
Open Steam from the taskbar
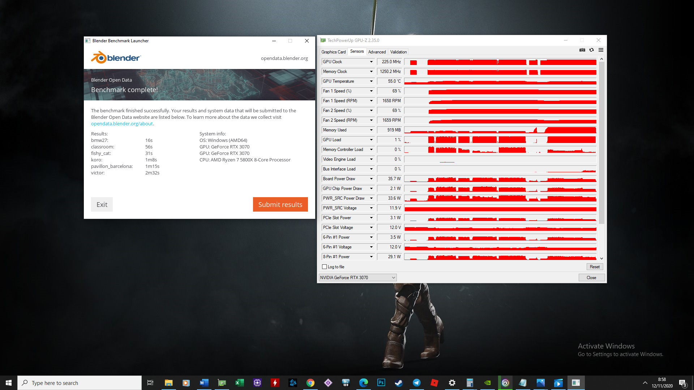pos(399,383)
